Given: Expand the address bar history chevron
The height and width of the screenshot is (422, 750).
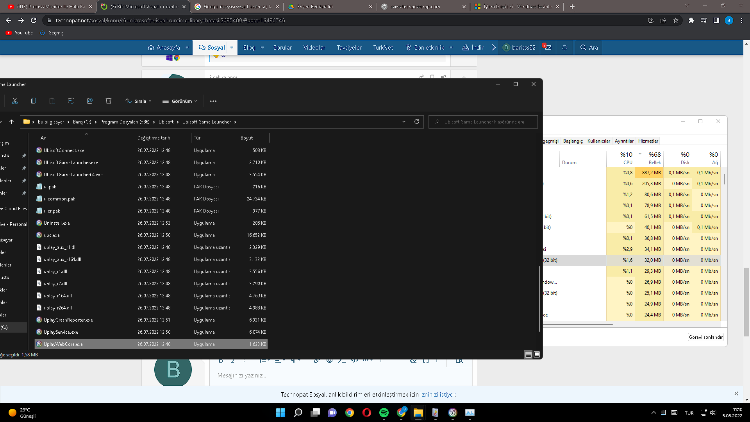Looking at the screenshot, I should coord(404,122).
